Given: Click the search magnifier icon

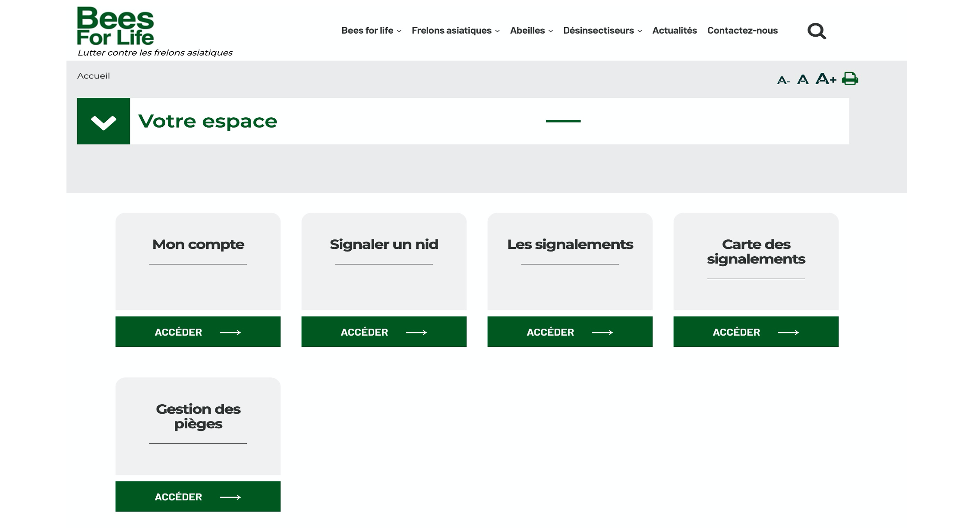Looking at the screenshot, I should 817,31.
